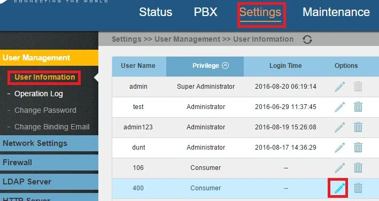Open Operation Log in the sidebar
The image size is (379, 201).
(x=38, y=94)
